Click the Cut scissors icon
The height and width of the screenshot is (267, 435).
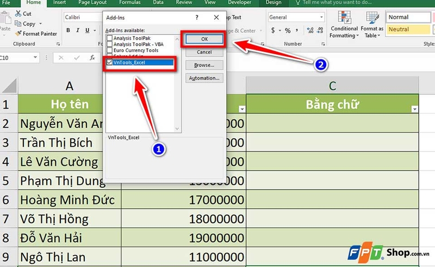[18, 13]
